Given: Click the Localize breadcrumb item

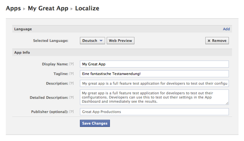Looking at the screenshot, I should pyautogui.click(x=87, y=8).
